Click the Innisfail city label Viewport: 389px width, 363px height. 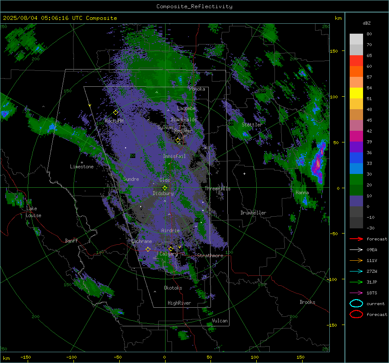tap(174, 156)
